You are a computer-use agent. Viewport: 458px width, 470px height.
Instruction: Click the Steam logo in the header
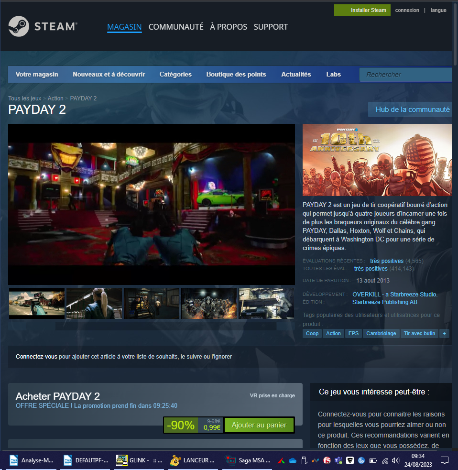(43, 26)
